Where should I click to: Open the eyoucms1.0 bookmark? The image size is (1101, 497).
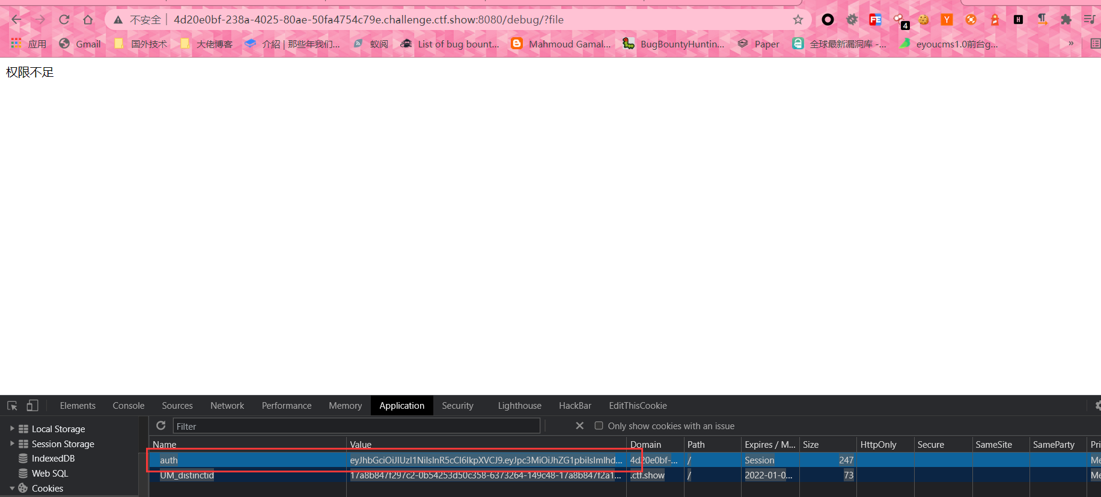pos(949,44)
